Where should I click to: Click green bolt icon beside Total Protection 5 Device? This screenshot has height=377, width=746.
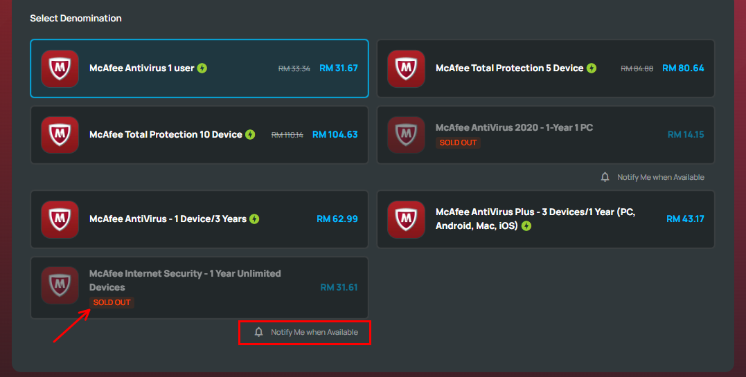(592, 68)
